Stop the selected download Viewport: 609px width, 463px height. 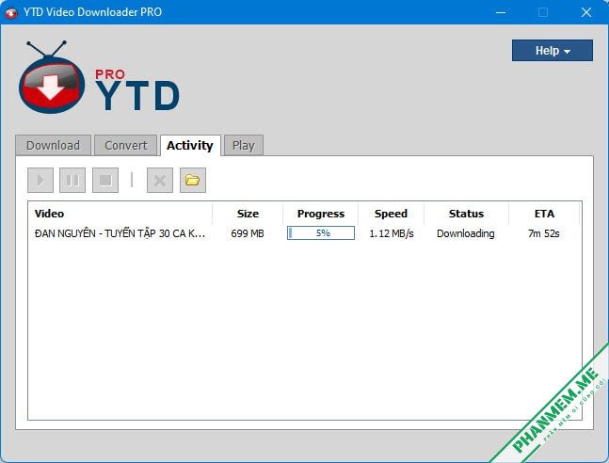[105, 181]
